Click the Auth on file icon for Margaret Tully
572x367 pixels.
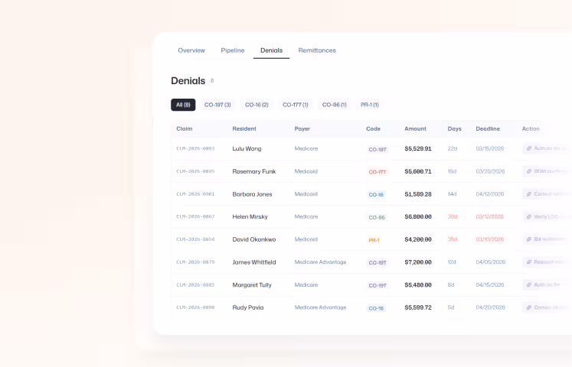529,284
